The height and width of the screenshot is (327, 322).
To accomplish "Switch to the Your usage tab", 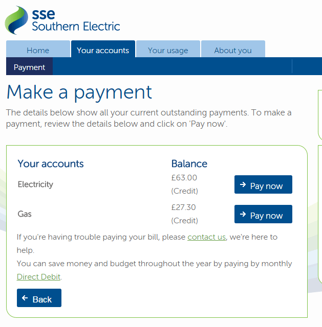I will 168,50.
